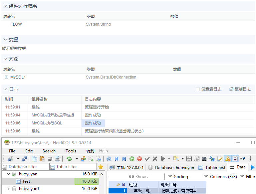256x194 pixels.
Task: Open HeidiSQL session manager icon
Action: (x=10, y=159)
